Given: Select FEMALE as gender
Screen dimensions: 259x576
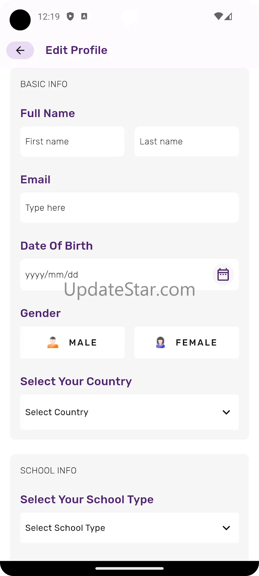Looking at the screenshot, I should (187, 342).
